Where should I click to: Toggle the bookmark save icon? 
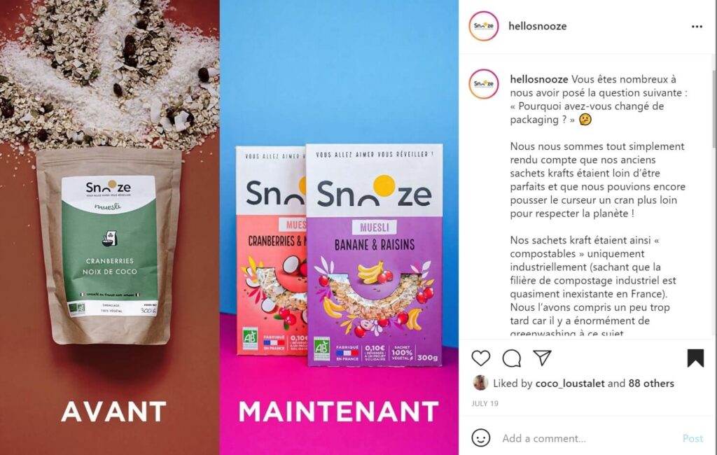point(695,358)
